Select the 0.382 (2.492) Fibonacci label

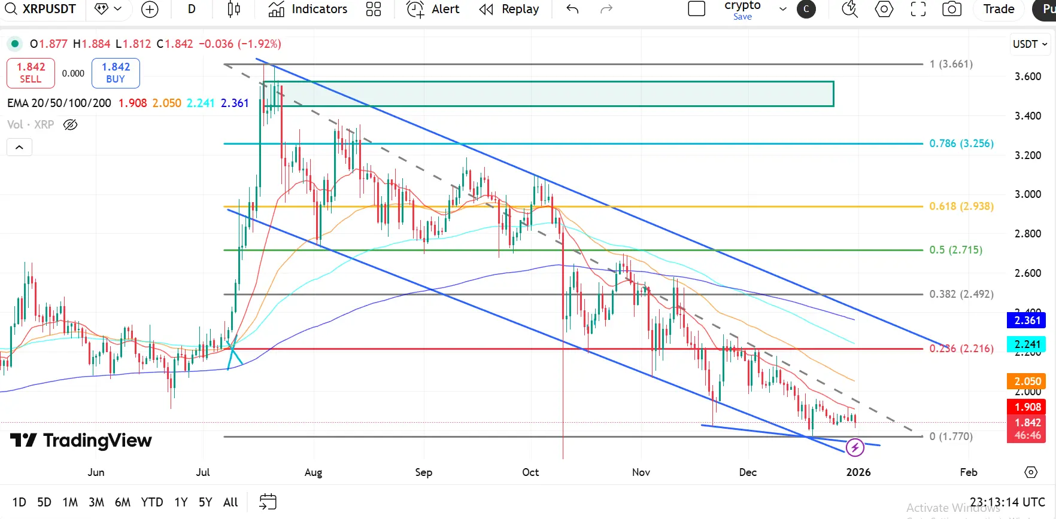pos(961,294)
